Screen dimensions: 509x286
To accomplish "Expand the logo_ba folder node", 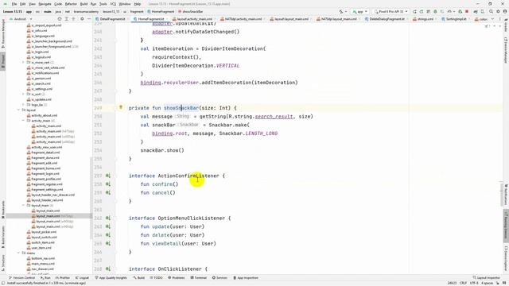I will click(23, 105).
